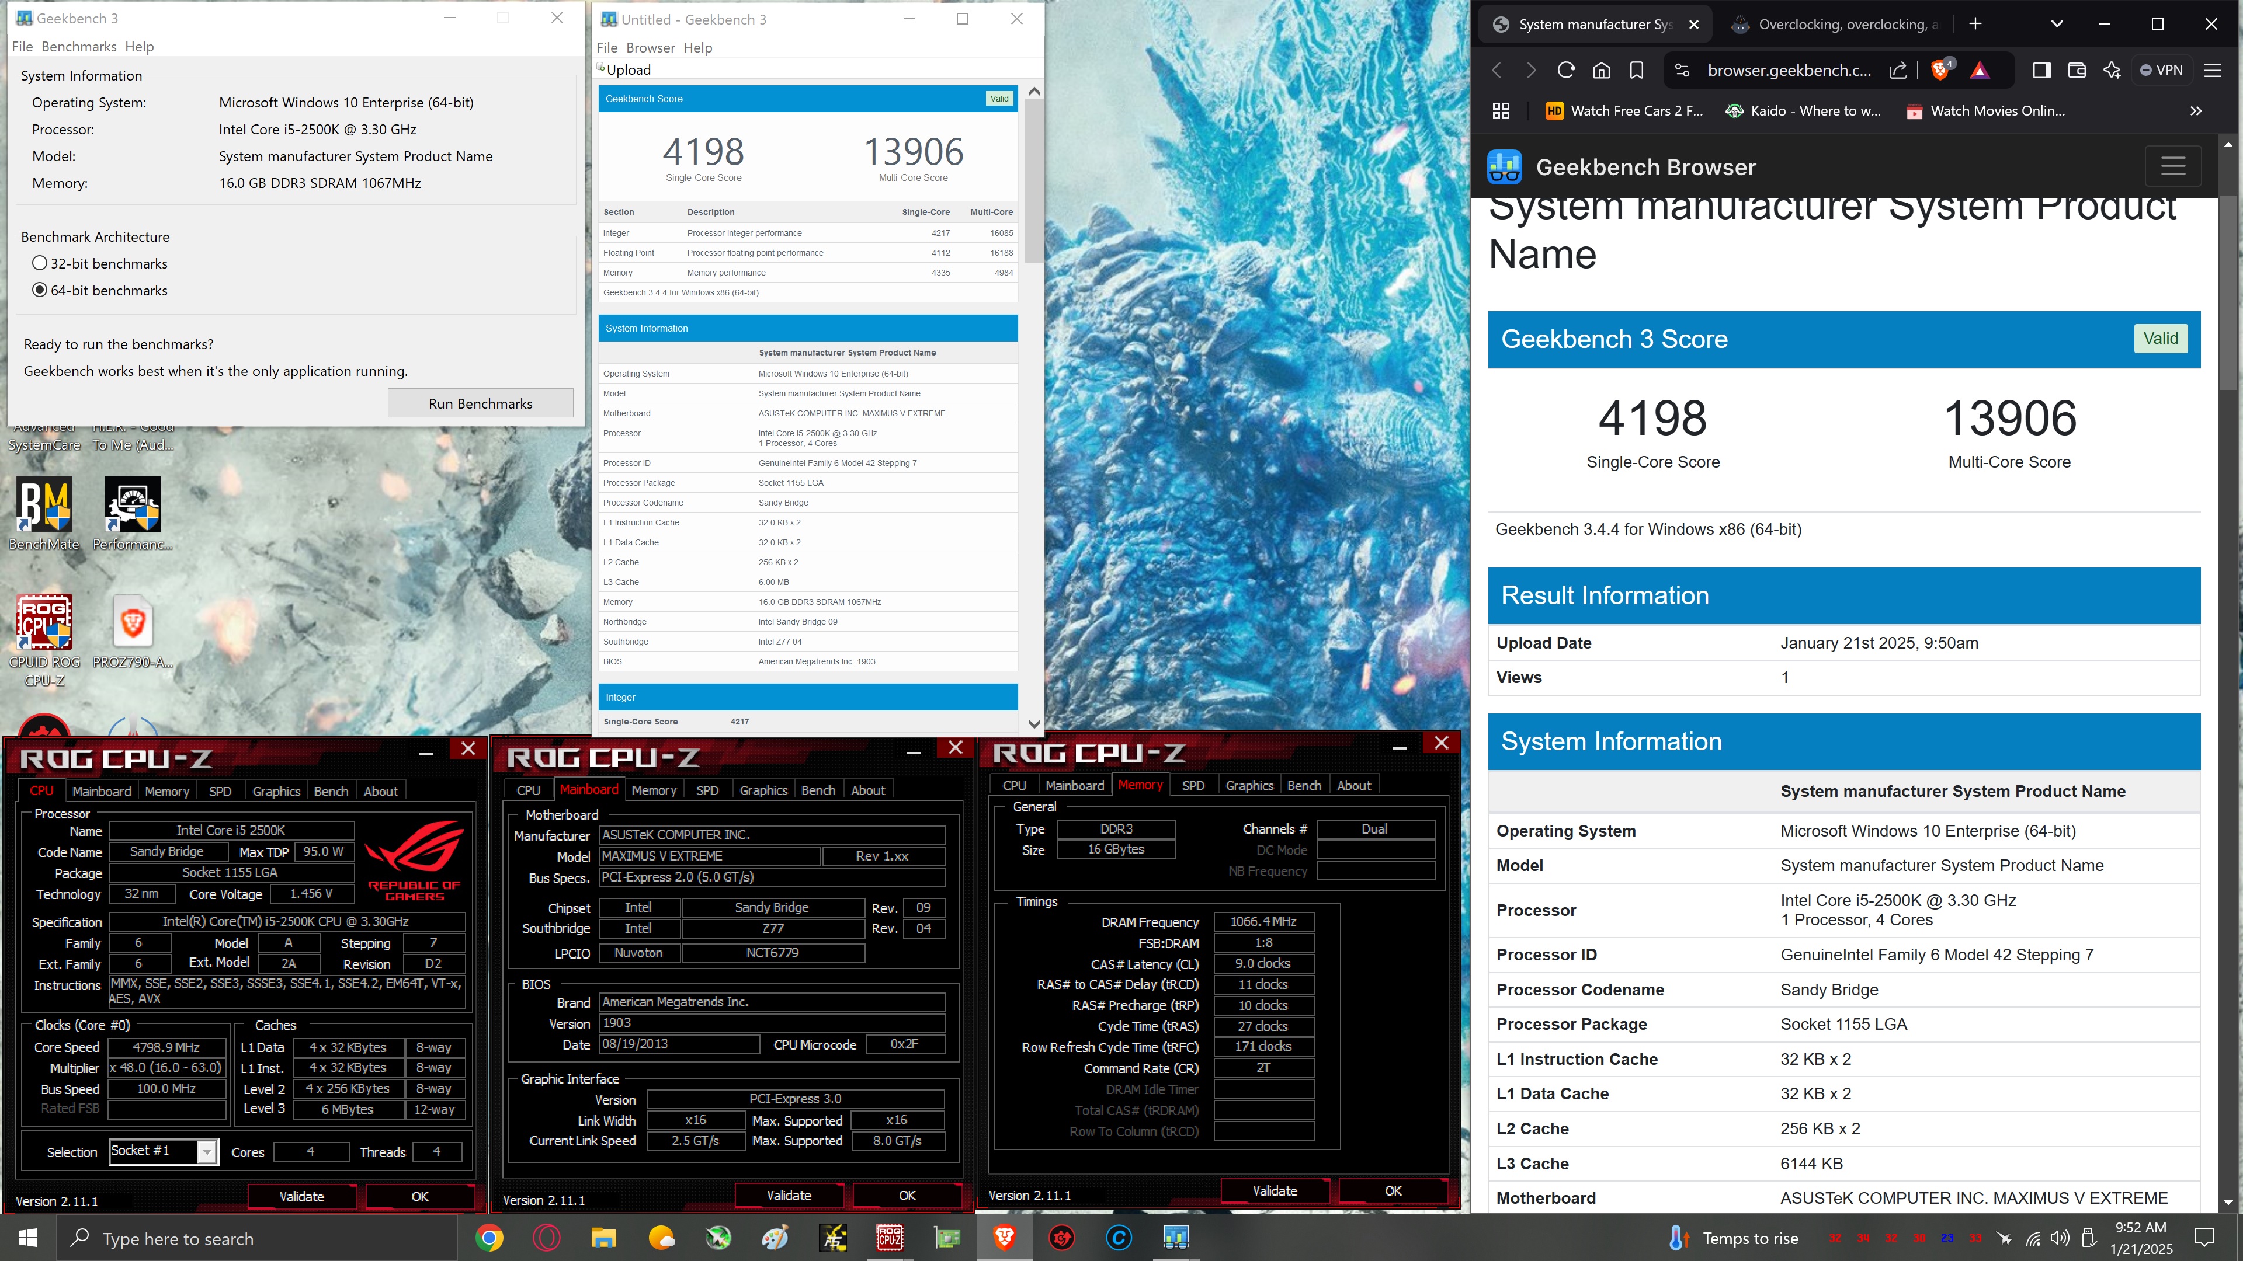Click the scroll up arrow in the Geekbench results window
Viewport: 2243px width, 1261px height.
pyautogui.click(x=1033, y=92)
